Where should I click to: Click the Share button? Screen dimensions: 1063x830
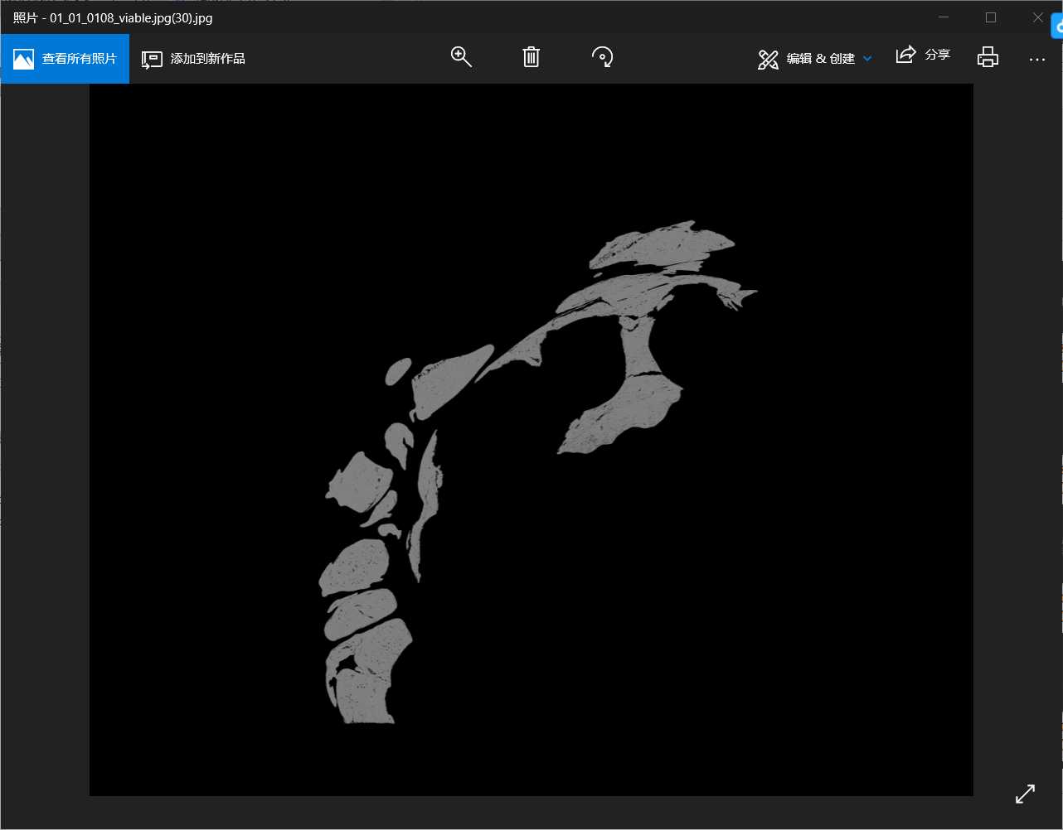(x=923, y=55)
